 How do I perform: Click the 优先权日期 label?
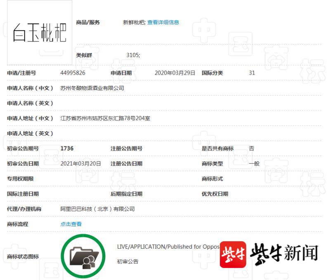click(215, 194)
